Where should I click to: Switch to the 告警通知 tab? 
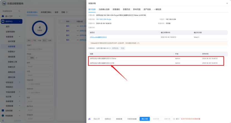pos(116,9)
